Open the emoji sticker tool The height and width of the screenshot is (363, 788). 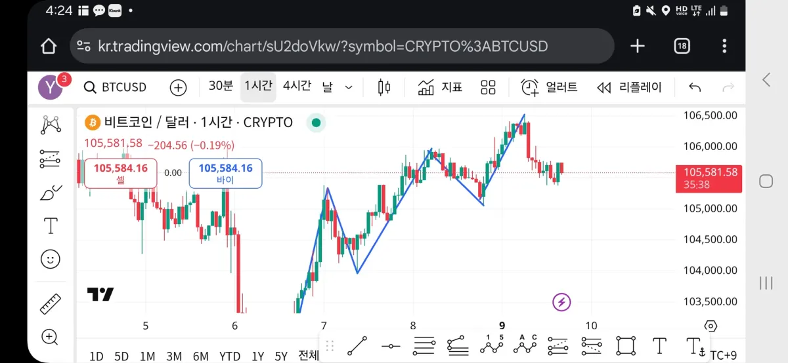point(51,259)
